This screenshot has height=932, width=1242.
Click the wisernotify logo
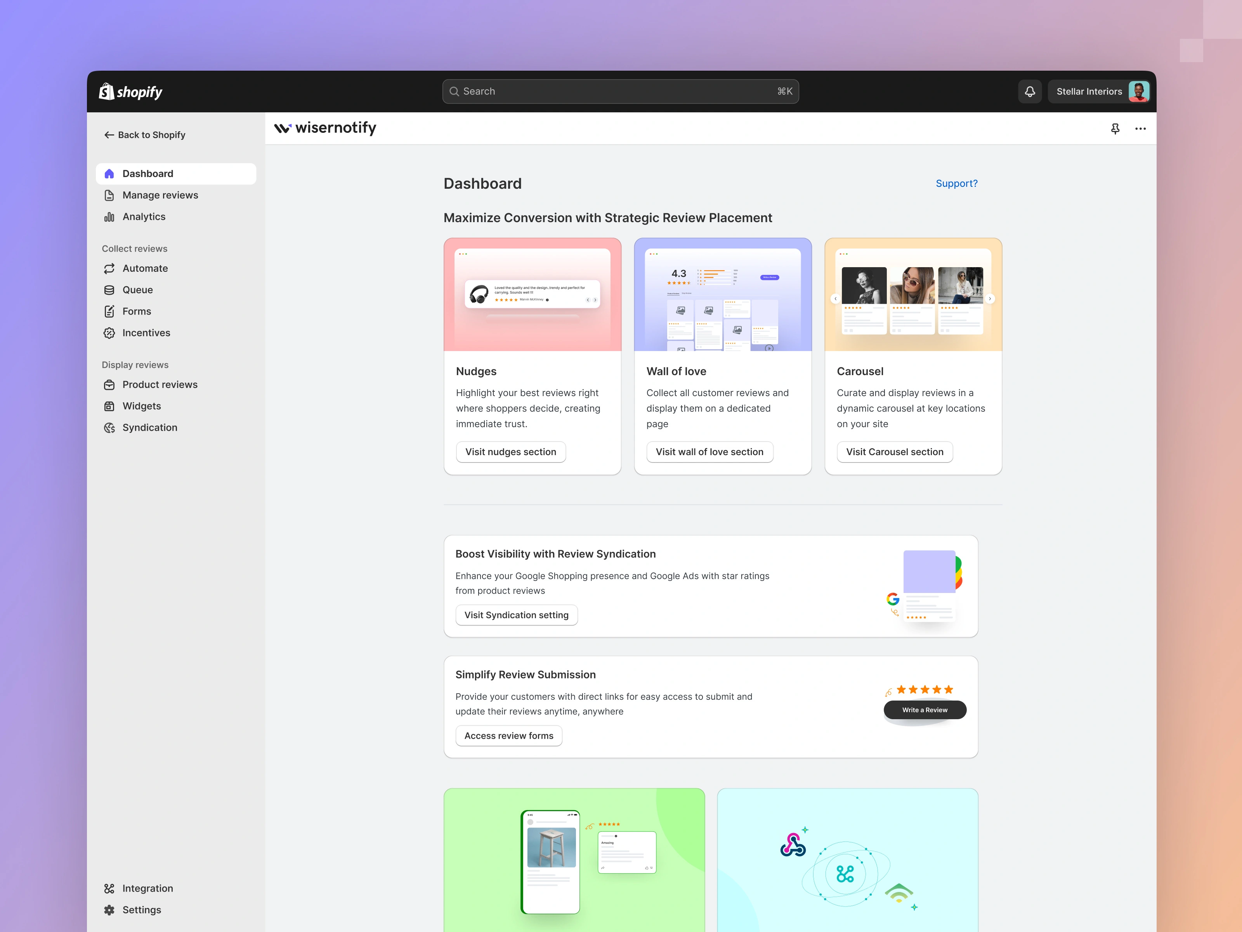325,128
